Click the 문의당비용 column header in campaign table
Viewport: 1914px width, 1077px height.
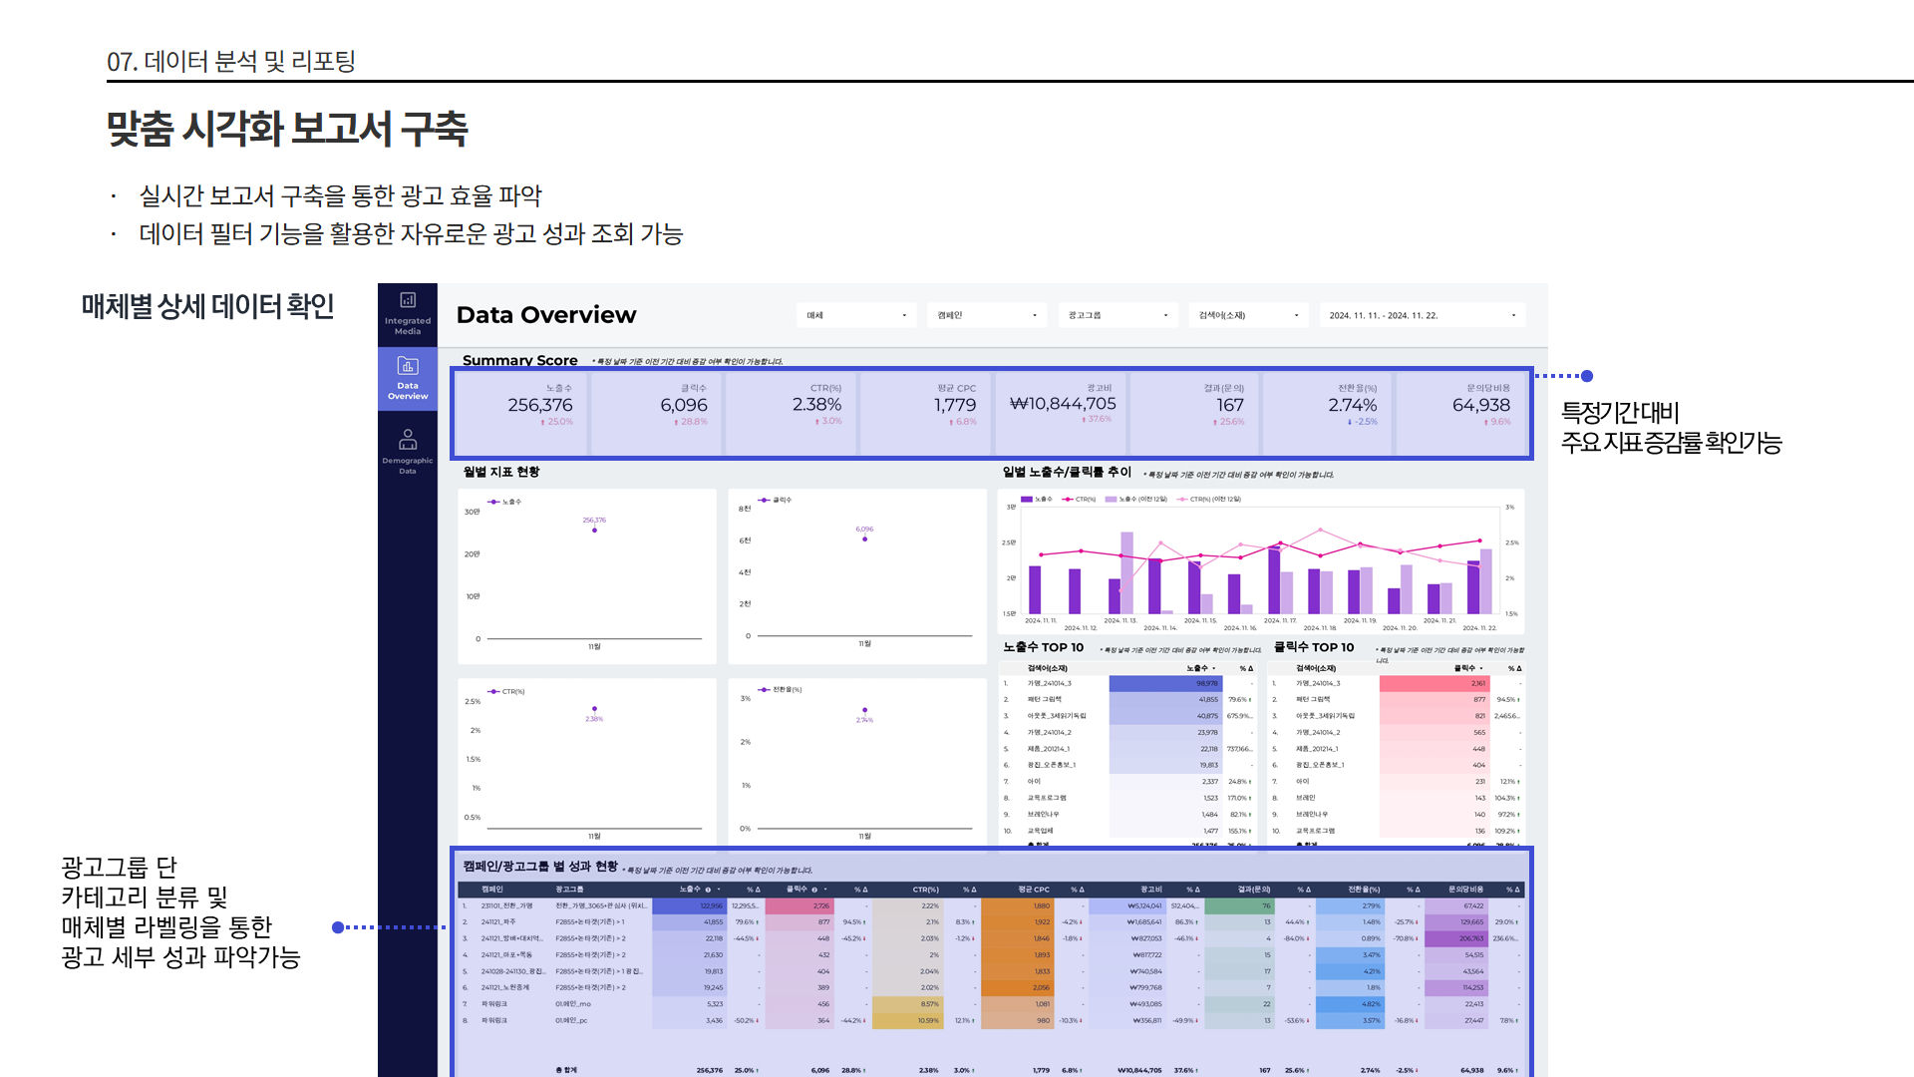click(1465, 890)
